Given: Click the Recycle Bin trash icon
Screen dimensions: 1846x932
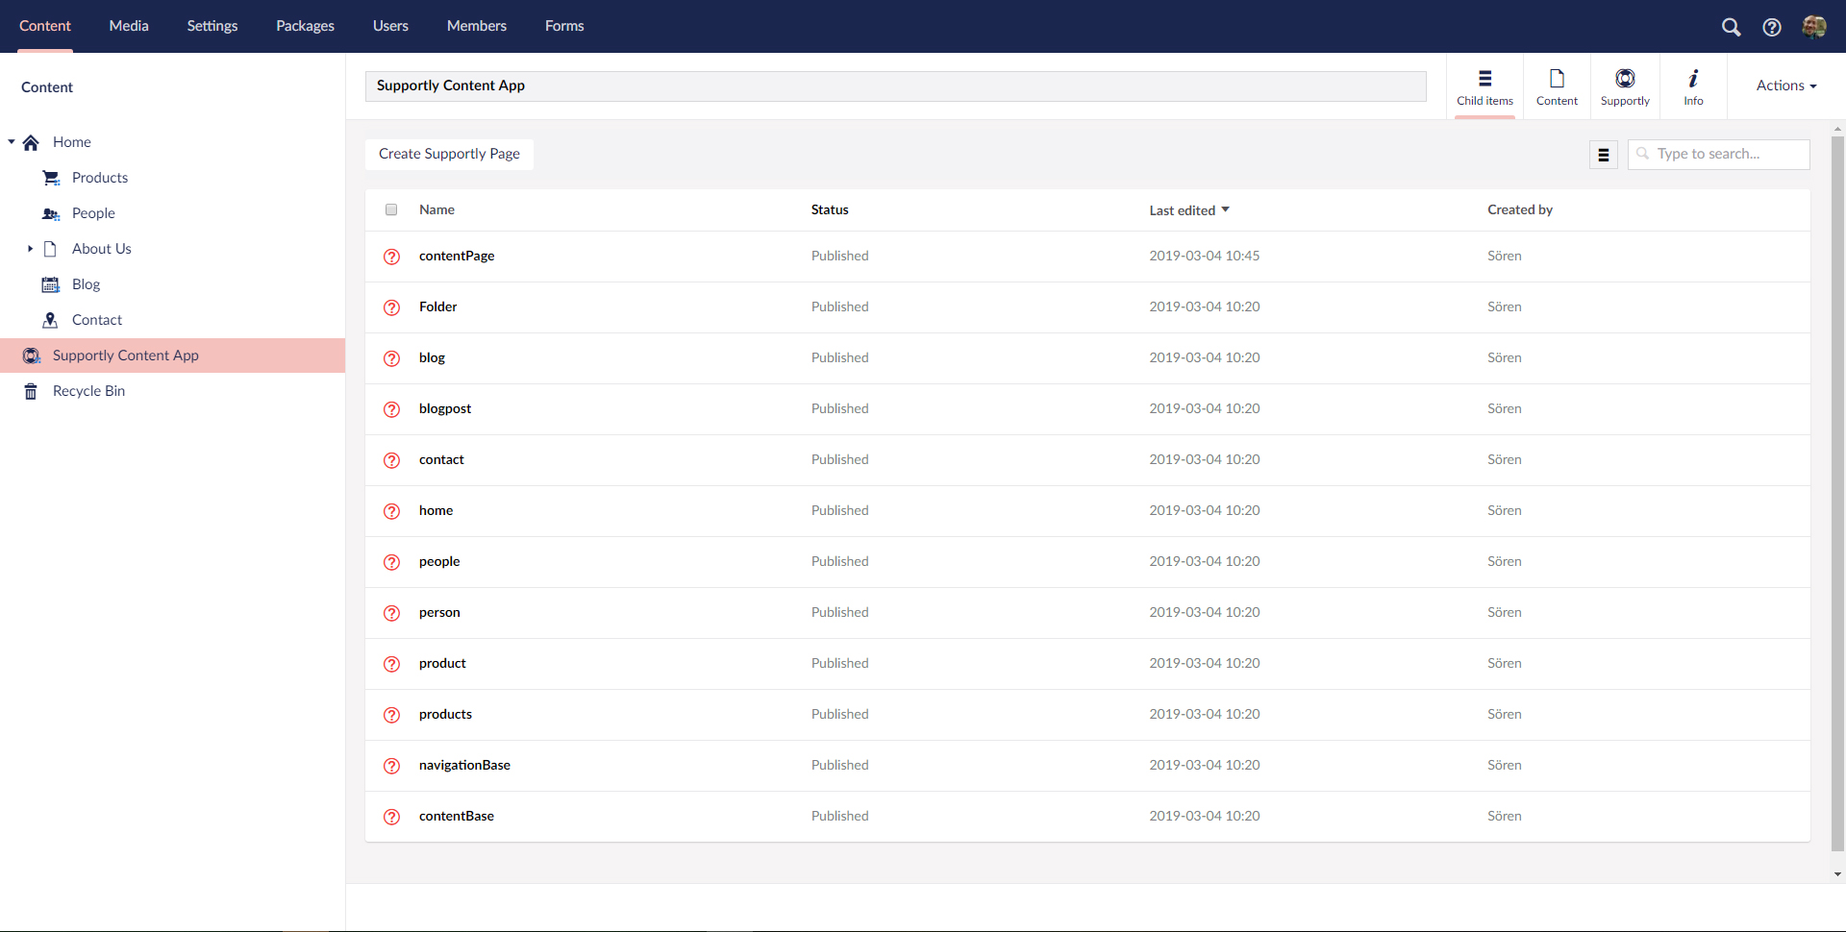Looking at the screenshot, I should pyautogui.click(x=31, y=391).
